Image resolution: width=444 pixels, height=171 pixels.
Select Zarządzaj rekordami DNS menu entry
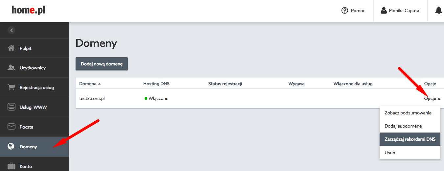point(410,139)
